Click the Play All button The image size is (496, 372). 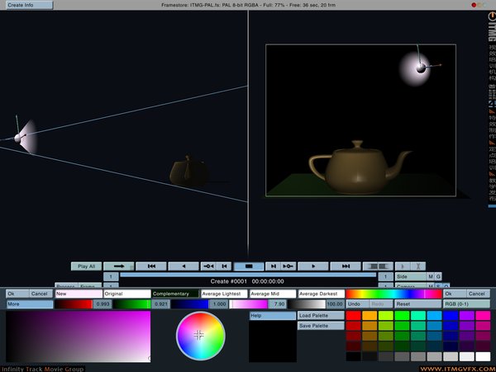86,266
